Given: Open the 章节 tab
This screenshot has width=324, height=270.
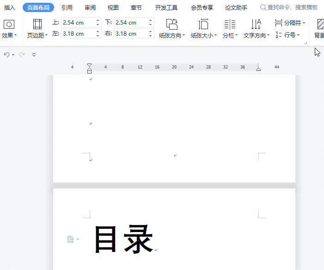Looking at the screenshot, I should [136, 8].
